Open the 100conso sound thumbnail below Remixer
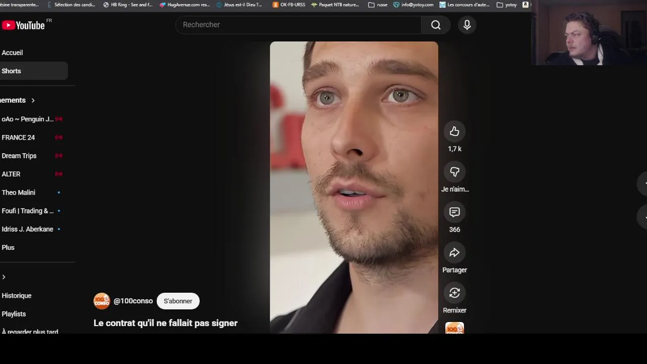 click(x=454, y=328)
